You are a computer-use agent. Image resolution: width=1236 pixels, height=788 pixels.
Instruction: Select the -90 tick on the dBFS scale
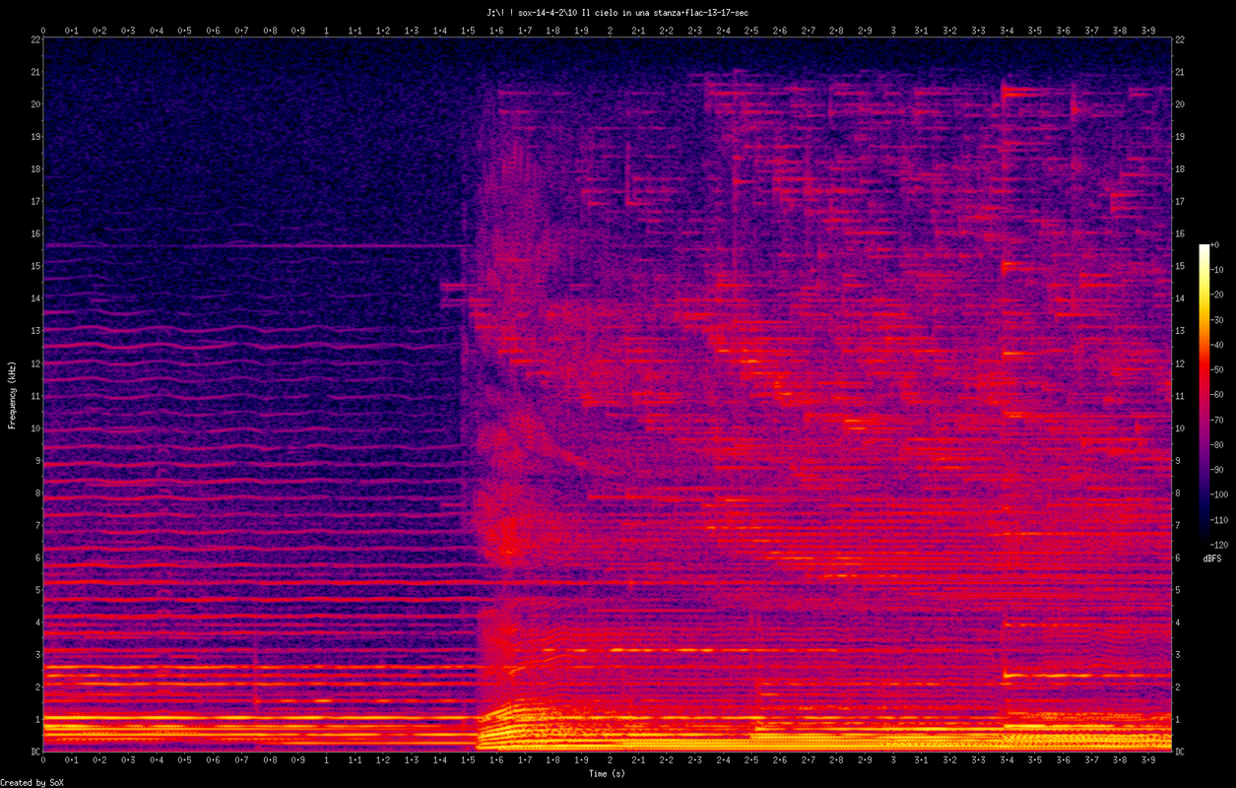click(1217, 469)
